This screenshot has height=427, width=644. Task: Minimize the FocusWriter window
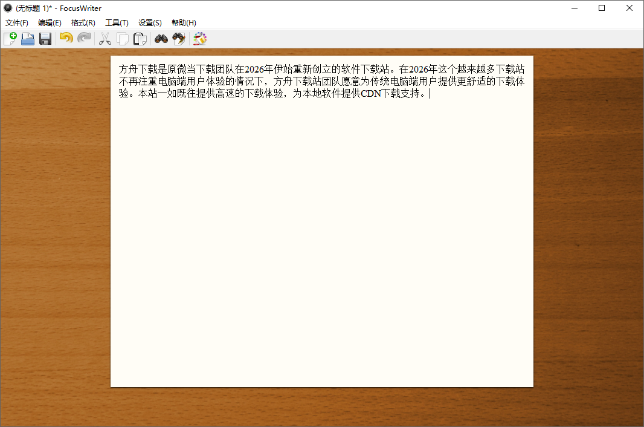575,8
